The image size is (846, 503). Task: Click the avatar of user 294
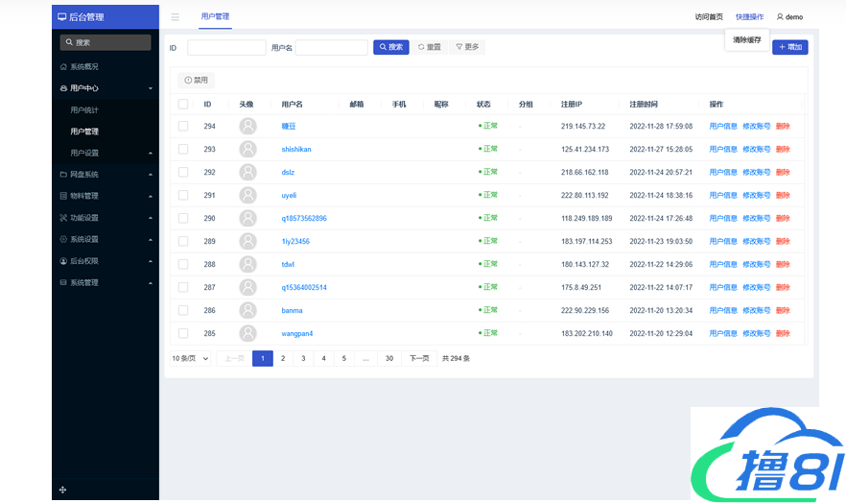coord(248,126)
